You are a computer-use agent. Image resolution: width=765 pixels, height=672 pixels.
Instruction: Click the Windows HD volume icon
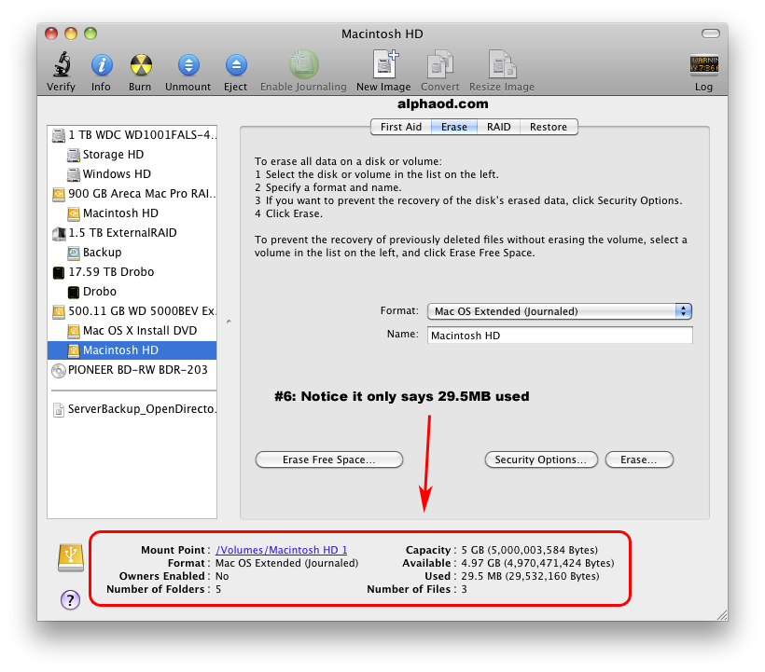point(73,174)
